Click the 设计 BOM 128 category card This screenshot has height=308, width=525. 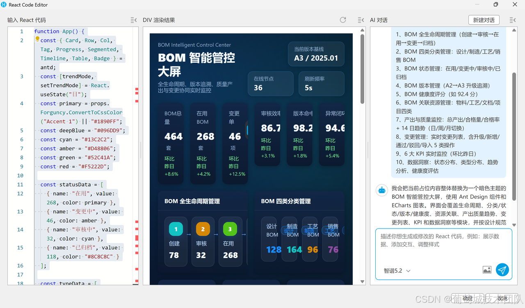(x=269, y=239)
